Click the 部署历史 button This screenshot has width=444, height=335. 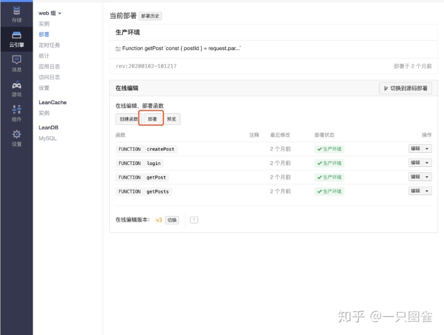click(150, 16)
